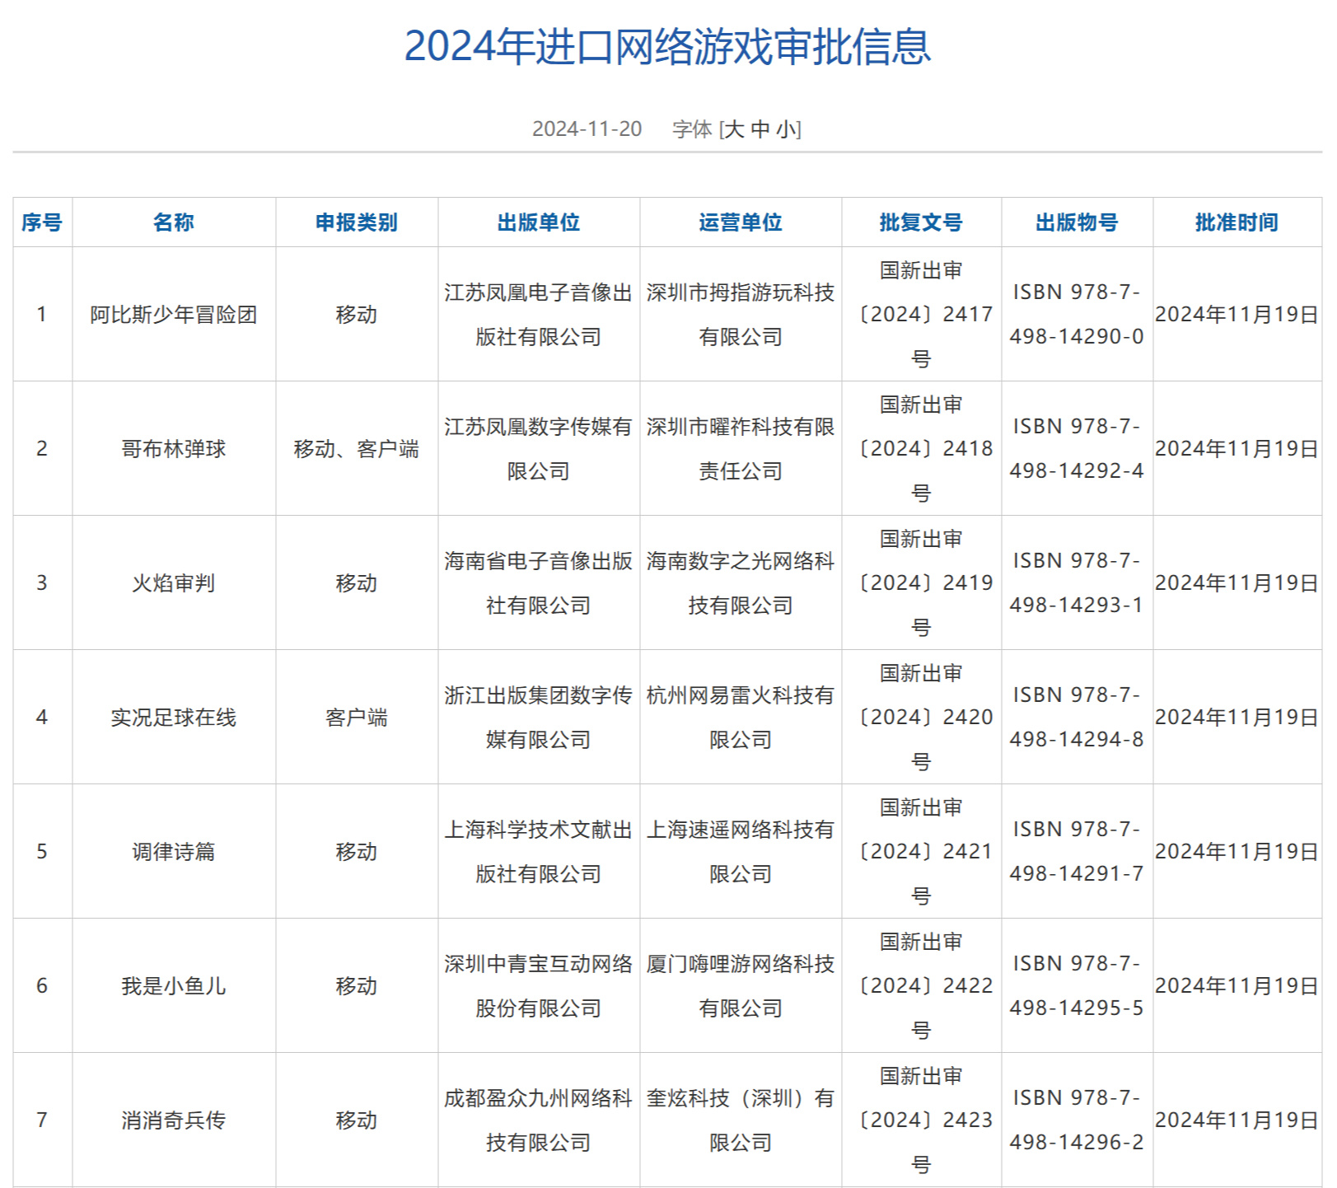Click operator 深圳市曜祚科技有限责任公司
1337x1188 pixels.
tap(741, 449)
